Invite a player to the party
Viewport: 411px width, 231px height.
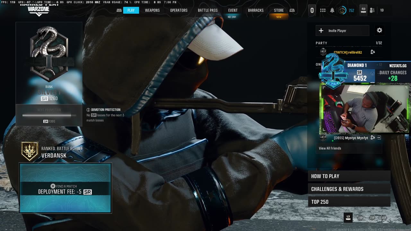tap(342, 30)
